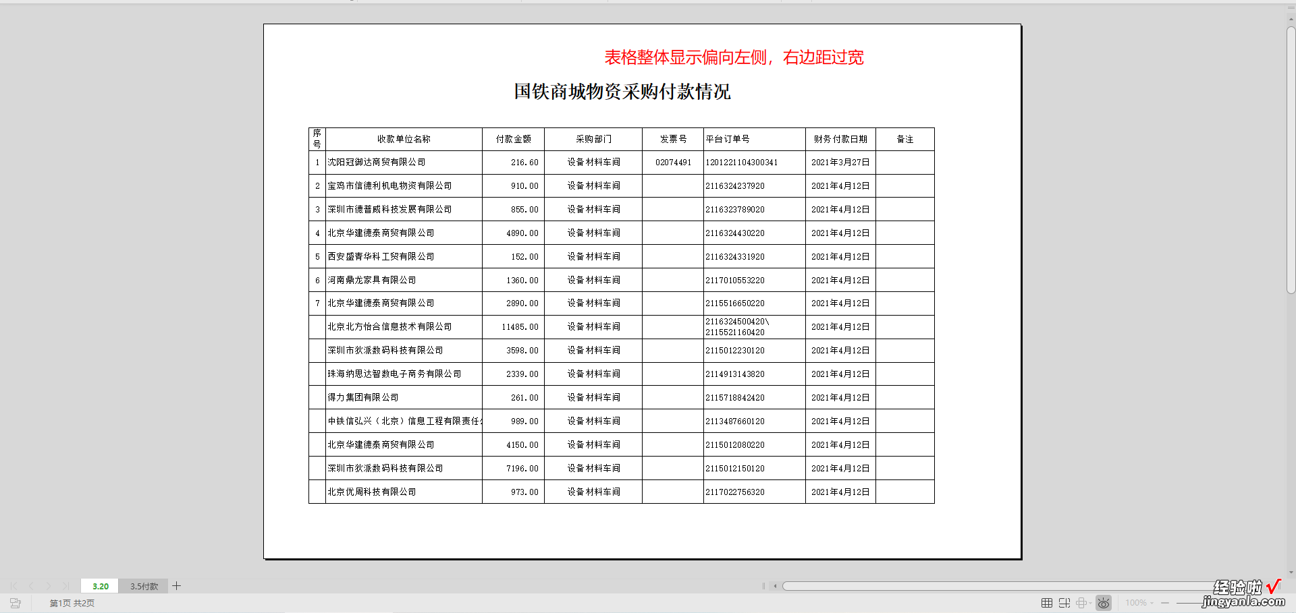1296x613 pixels.
Task: Switch to page break preview icon
Action: click(1064, 603)
